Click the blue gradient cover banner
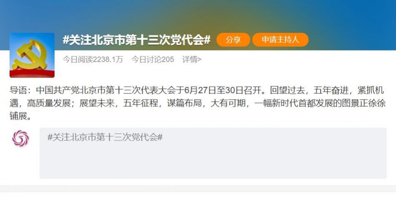 pyautogui.click(x=198, y=16)
